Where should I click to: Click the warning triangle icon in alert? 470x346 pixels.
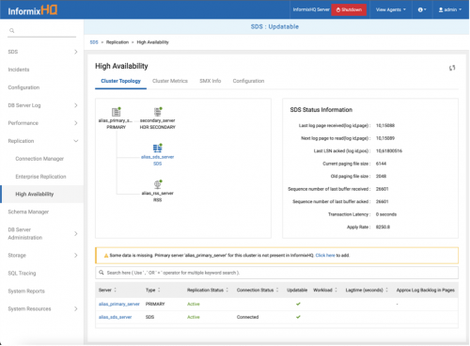tap(106, 256)
